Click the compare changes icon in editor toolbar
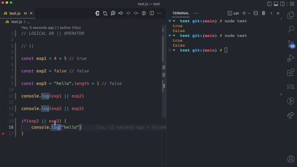 pos(105,13)
